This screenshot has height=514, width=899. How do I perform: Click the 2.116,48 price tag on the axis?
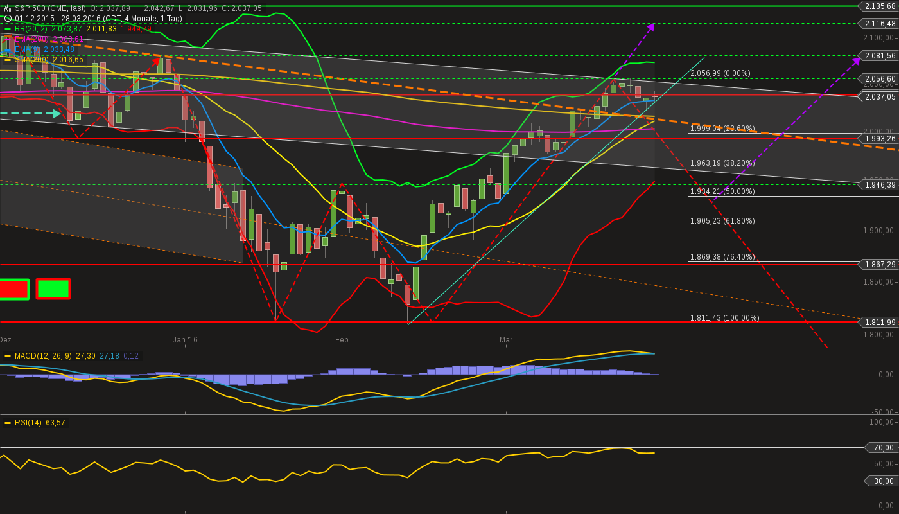878,24
